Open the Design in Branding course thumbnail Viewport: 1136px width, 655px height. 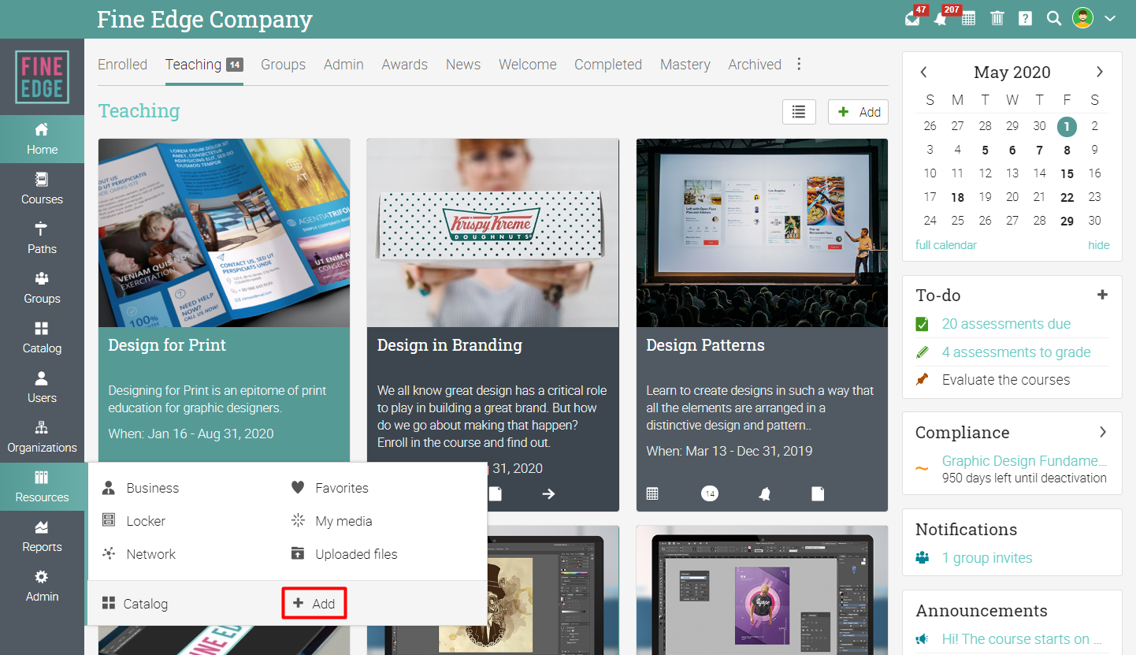click(x=492, y=233)
